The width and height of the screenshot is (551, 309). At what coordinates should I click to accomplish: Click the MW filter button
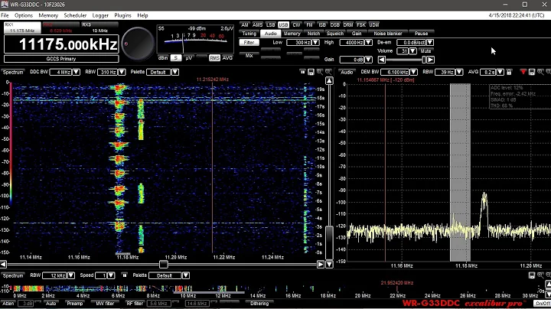point(105,304)
